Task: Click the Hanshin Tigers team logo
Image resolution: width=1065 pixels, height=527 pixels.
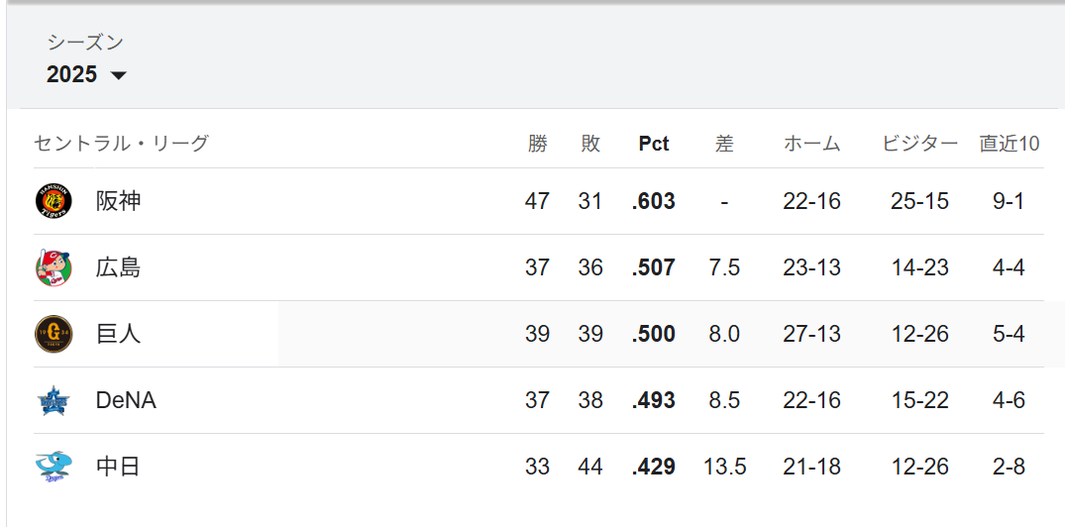Action: [x=53, y=202]
